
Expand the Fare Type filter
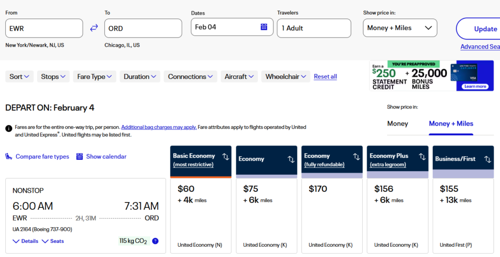coord(95,76)
